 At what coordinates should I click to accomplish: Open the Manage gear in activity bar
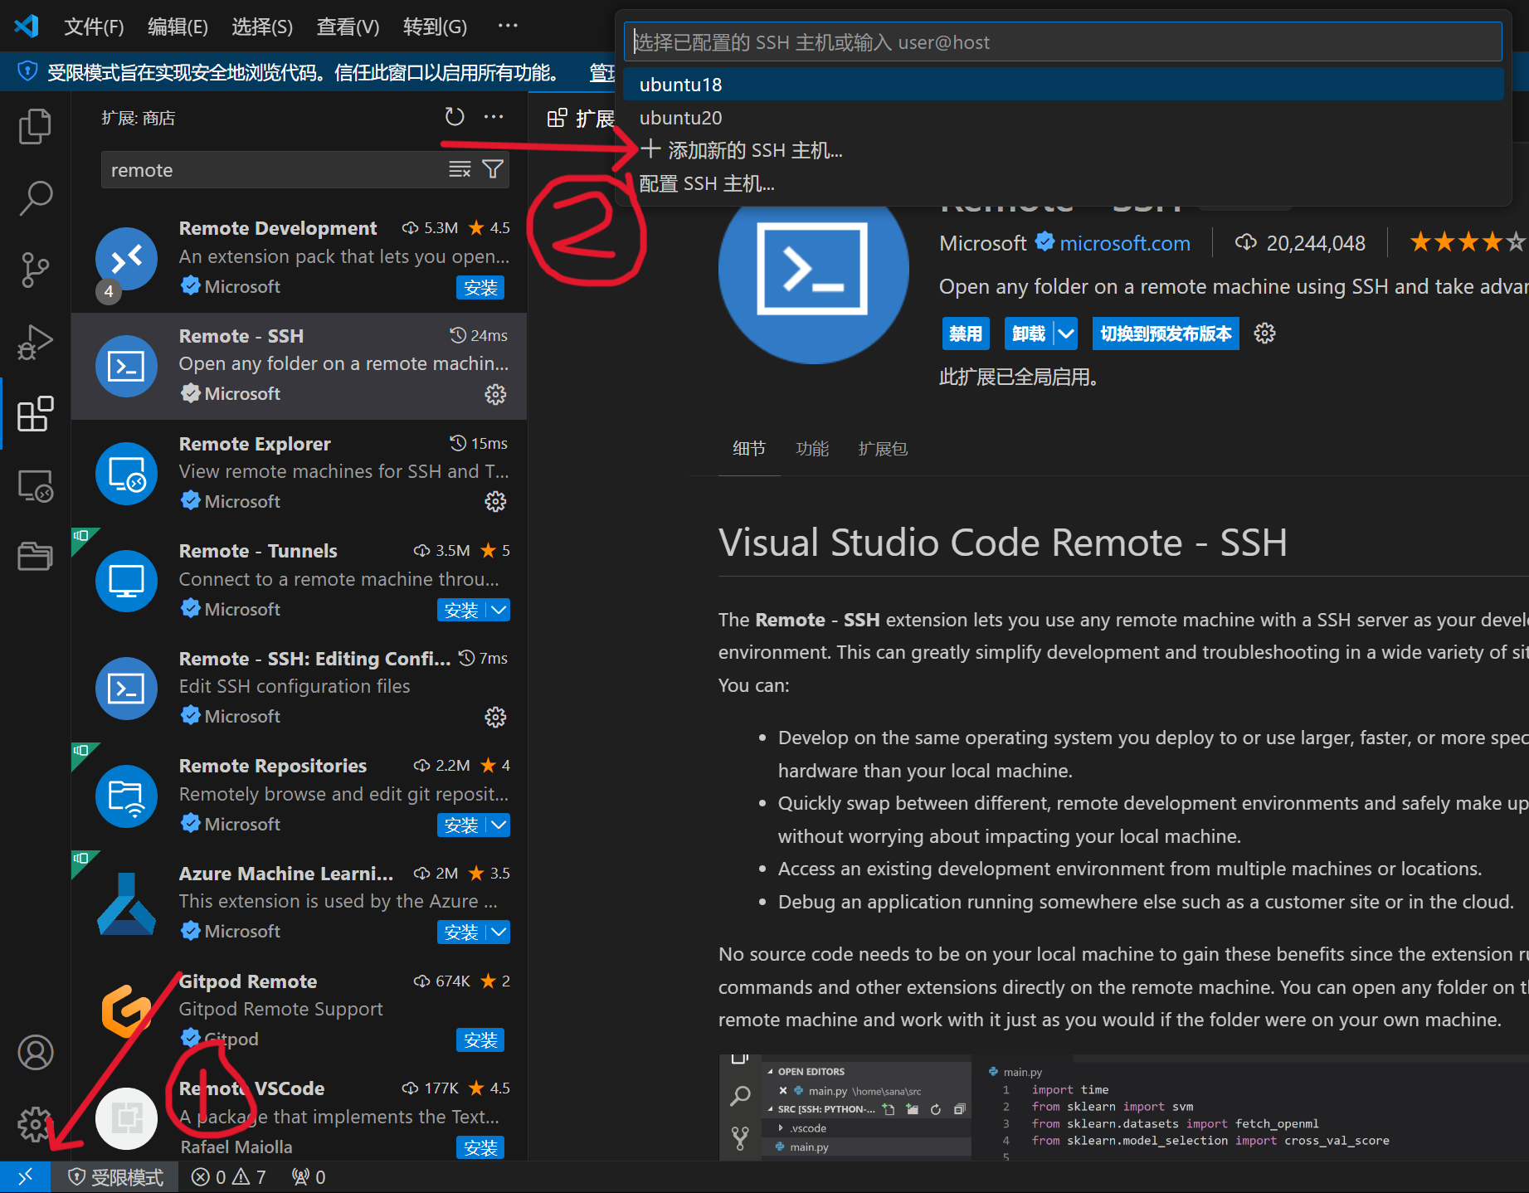[x=35, y=1124]
